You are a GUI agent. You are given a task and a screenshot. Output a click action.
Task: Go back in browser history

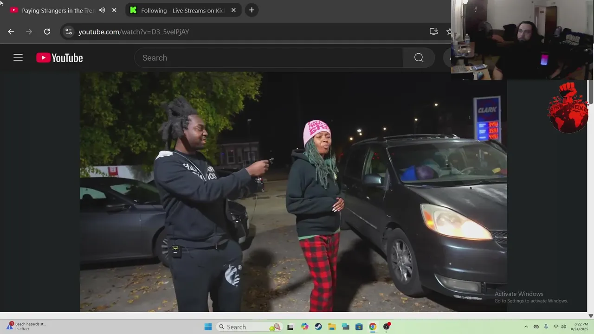pos(11,32)
